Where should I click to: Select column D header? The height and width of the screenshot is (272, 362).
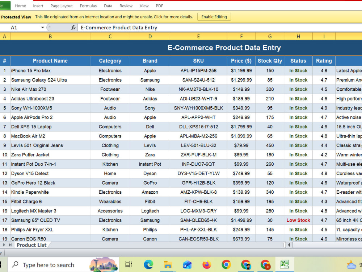pos(150,36)
